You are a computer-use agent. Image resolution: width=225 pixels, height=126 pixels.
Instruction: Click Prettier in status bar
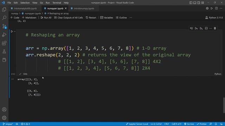201,124
